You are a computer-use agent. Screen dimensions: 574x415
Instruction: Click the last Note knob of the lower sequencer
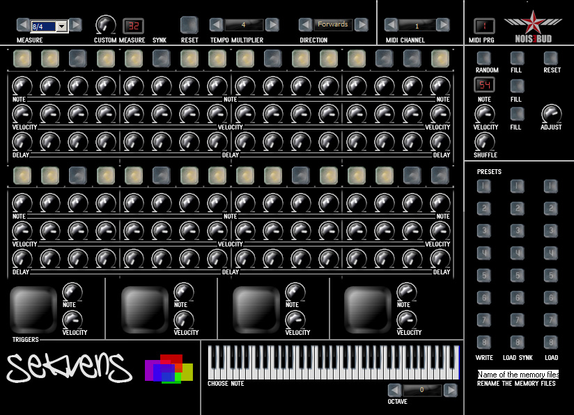(x=440, y=203)
